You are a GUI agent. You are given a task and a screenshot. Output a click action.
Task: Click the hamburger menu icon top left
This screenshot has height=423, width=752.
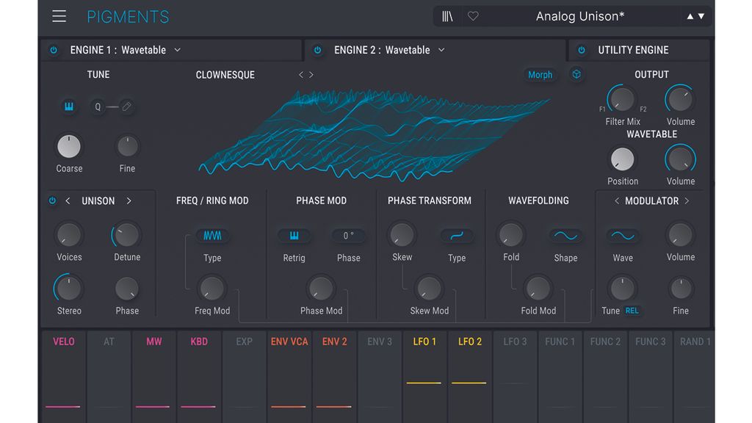click(x=59, y=15)
